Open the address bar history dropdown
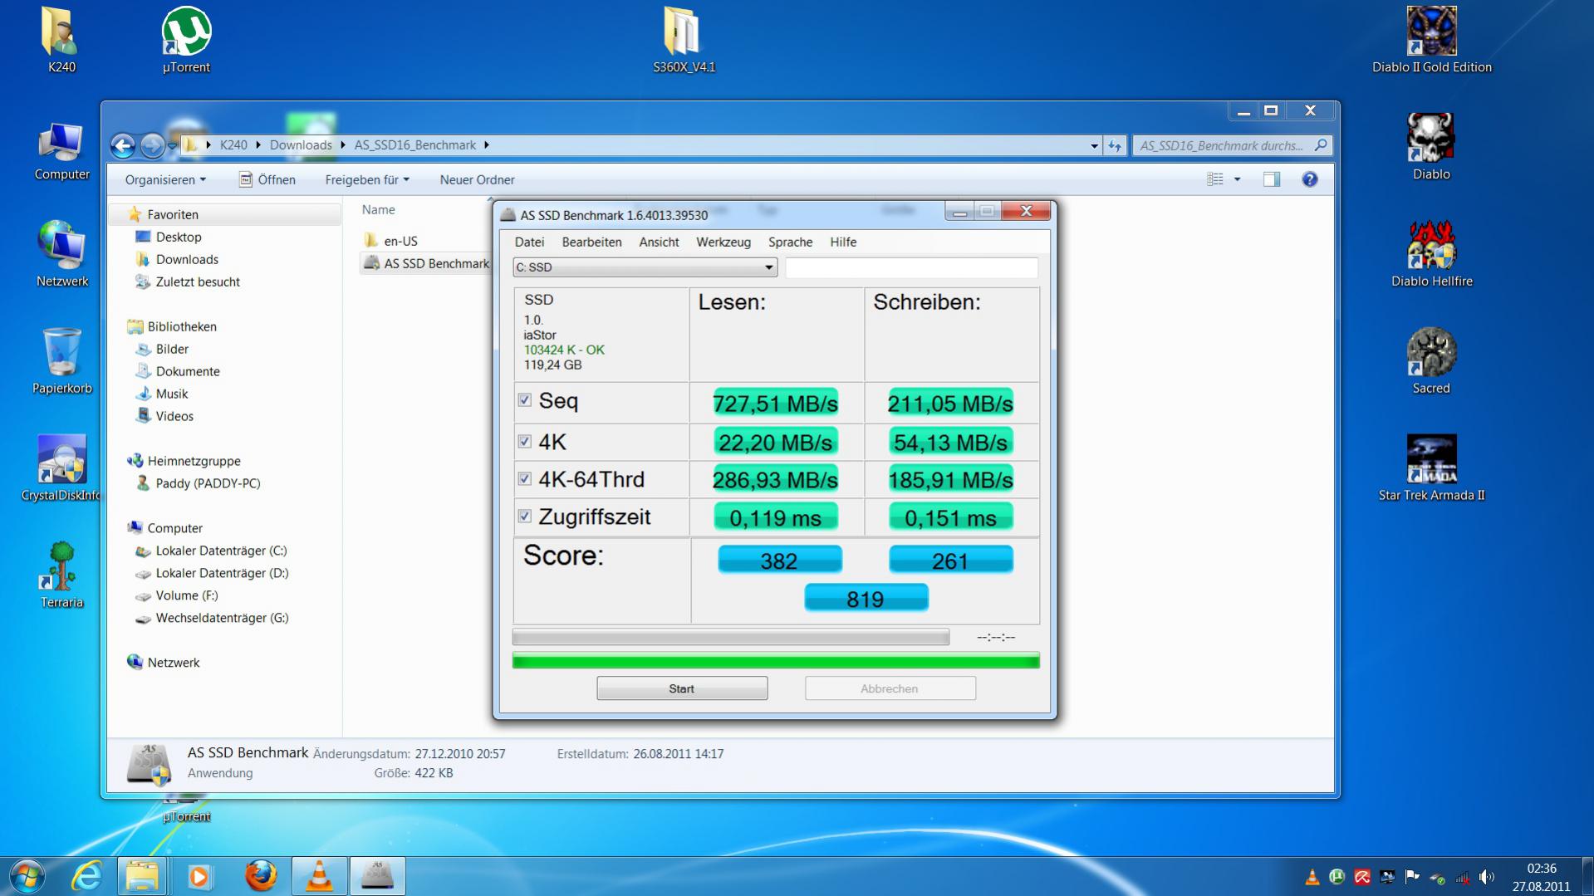Screen dimensions: 1594x896 click(x=1094, y=145)
